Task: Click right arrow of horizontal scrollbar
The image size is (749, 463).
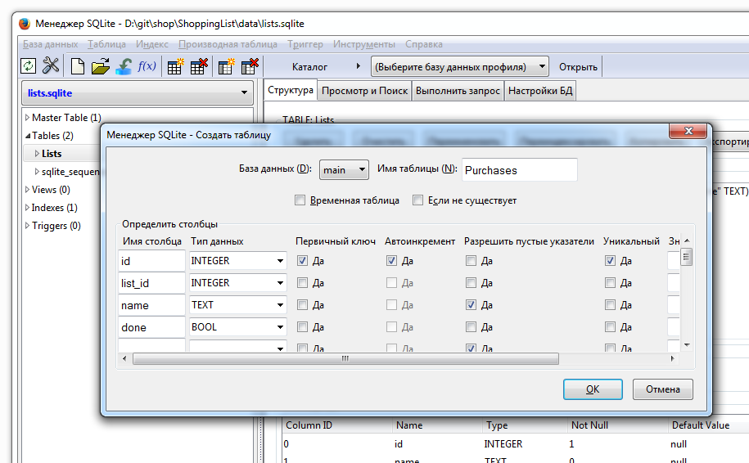Action: pos(673,358)
